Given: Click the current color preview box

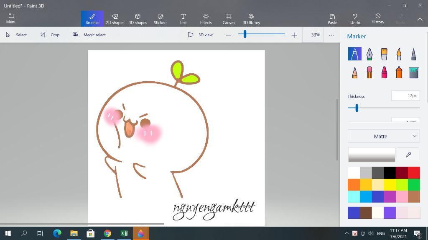Looking at the screenshot, I should [x=372, y=155].
